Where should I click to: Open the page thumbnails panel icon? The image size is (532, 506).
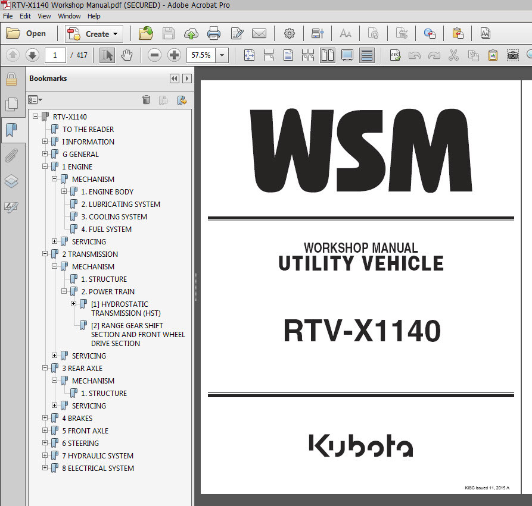(x=11, y=104)
